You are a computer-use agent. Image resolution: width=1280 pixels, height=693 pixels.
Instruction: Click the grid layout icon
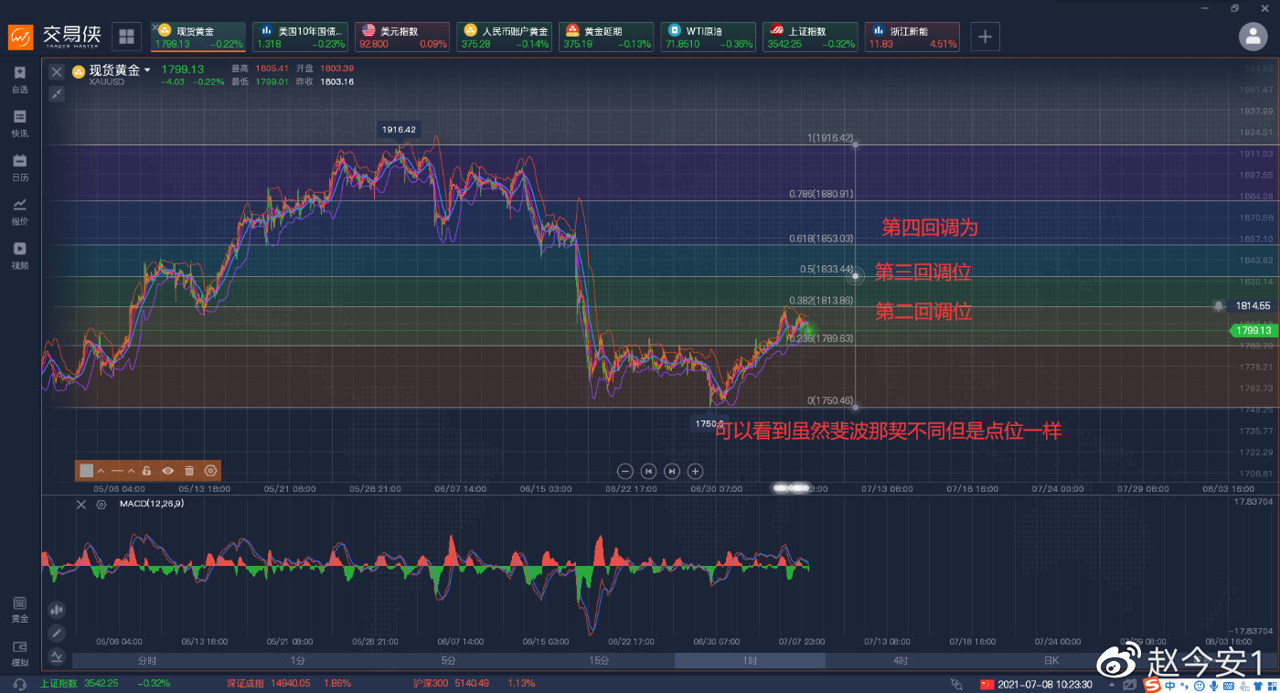pos(126,37)
